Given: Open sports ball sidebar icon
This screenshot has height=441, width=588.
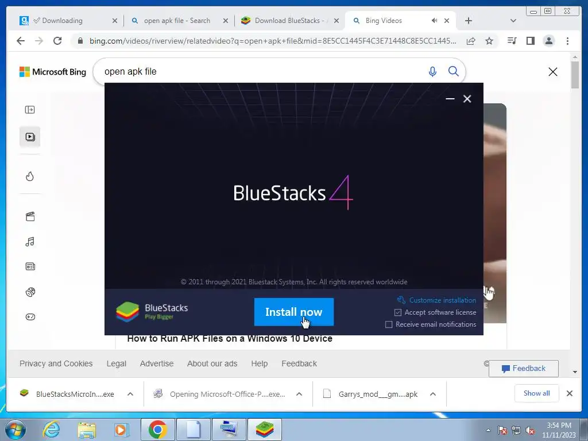Looking at the screenshot, I should (x=30, y=292).
